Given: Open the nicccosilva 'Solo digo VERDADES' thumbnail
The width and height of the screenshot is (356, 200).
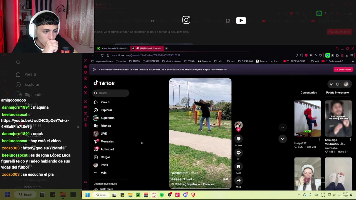Looking at the screenshot, I should pyautogui.click(x=338, y=119).
